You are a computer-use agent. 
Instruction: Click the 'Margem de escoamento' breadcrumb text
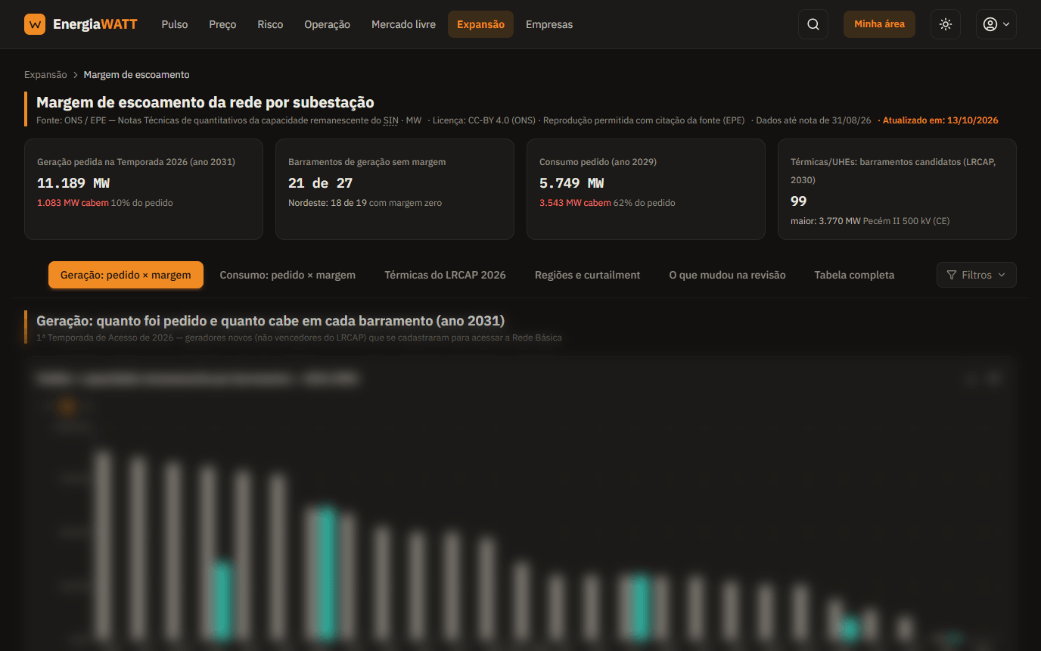point(136,75)
